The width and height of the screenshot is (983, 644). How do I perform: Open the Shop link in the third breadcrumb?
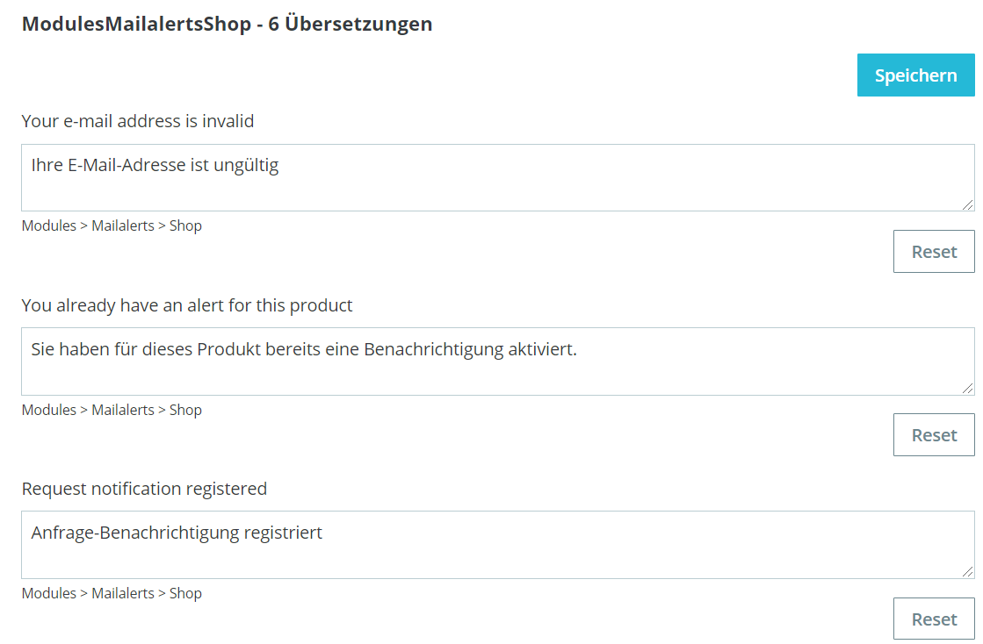tap(186, 593)
